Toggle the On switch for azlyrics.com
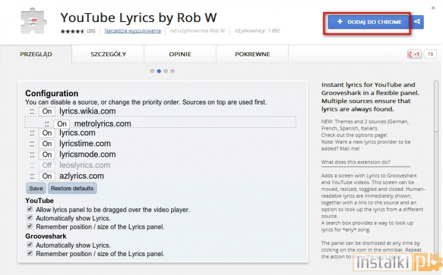Image resolution: width=443 pixels, height=275 pixels. pyautogui.click(x=47, y=176)
